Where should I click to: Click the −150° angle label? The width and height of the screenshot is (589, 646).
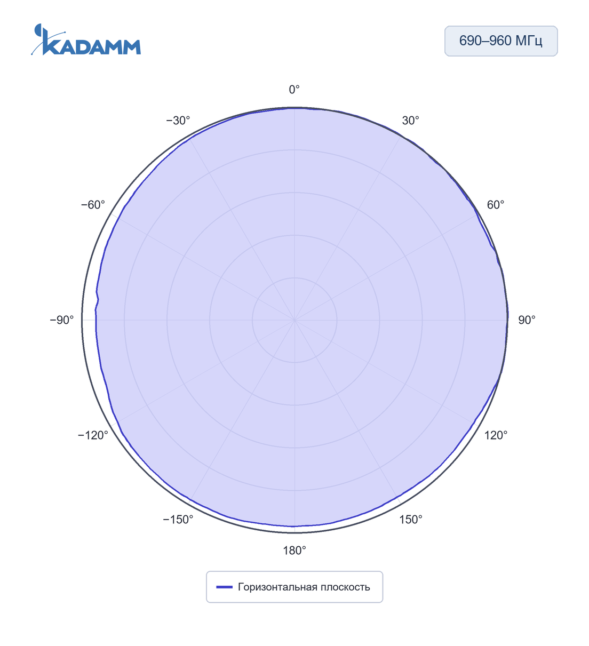[x=178, y=520]
